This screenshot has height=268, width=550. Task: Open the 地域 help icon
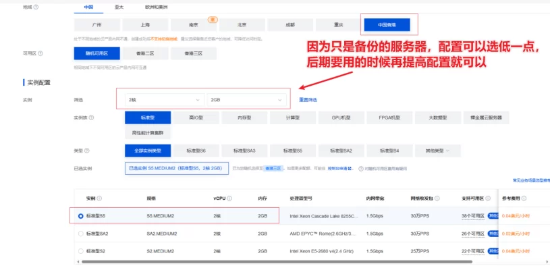(x=36, y=7)
